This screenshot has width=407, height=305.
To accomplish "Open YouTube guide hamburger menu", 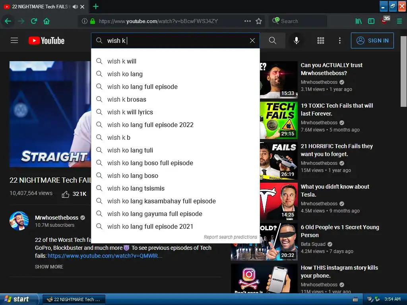I will point(14,41).
